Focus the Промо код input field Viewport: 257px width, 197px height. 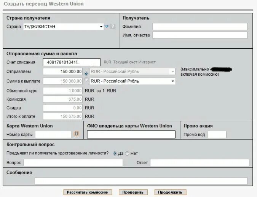pyautogui.click(x=217, y=135)
